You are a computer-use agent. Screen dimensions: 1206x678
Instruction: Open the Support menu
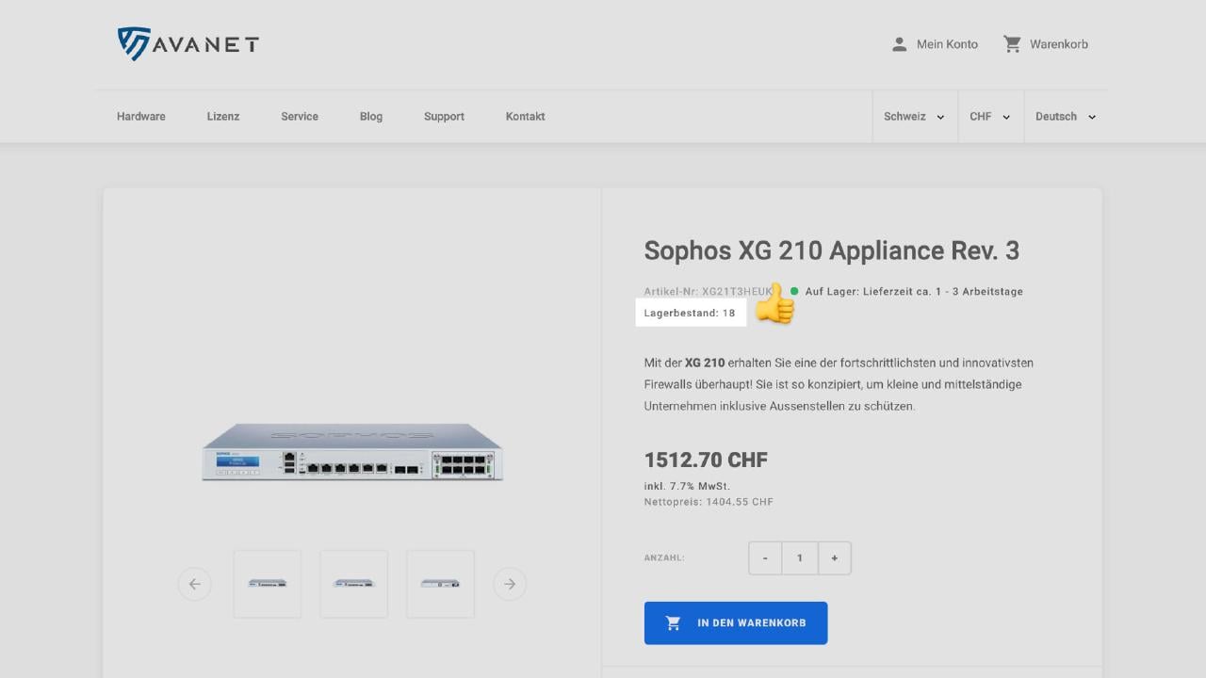coord(444,116)
